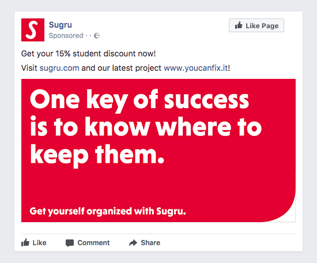Click the 'One key of success' ad headline

(139, 100)
